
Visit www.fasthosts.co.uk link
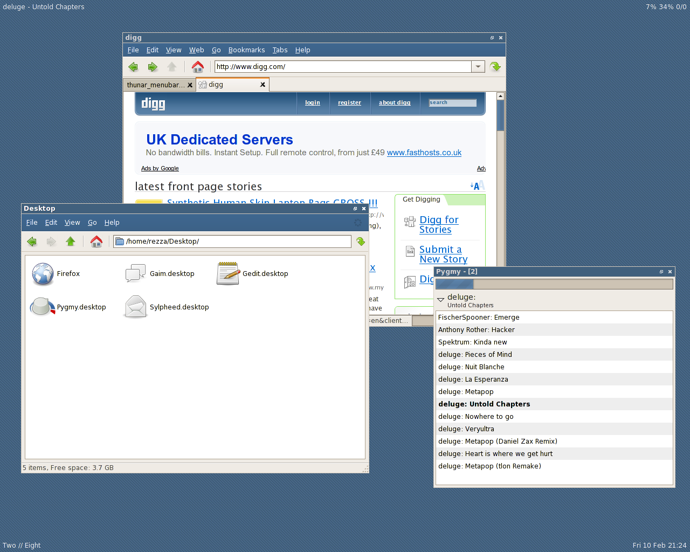coord(424,153)
